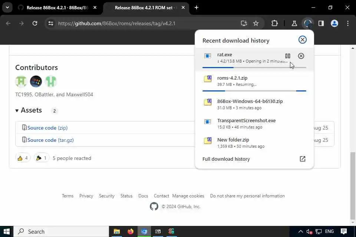Open Firefox from taskbar

(131, 231)
